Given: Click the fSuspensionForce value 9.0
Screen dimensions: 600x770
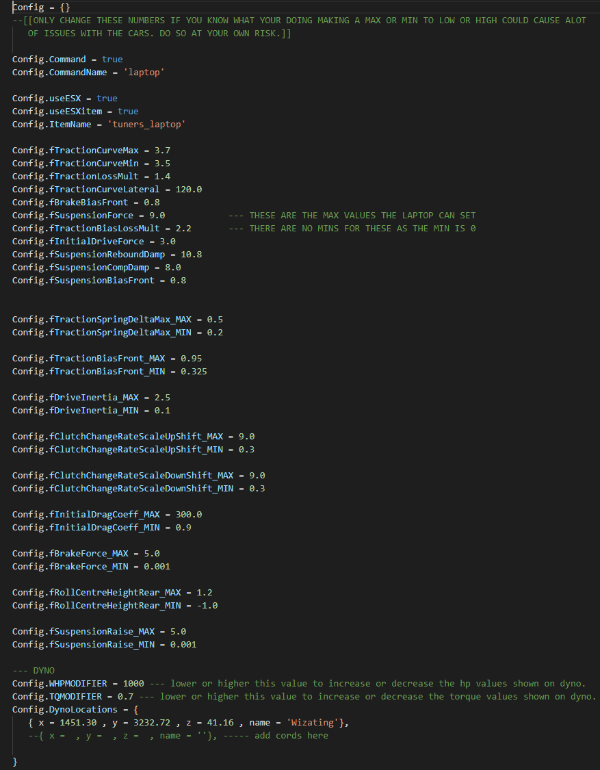Looking at the screenshot, I should (157, 215).
